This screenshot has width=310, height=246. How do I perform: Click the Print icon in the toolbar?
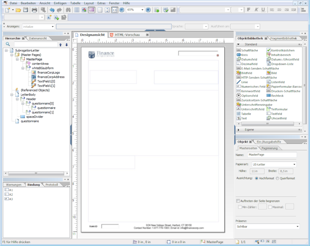[34, 10]
